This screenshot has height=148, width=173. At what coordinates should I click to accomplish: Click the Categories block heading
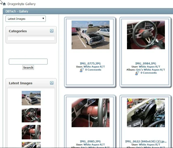18,31
